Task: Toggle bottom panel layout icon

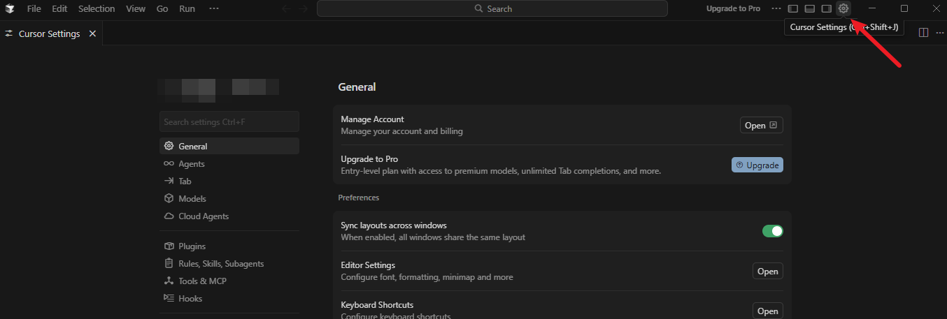Action: click(809, 8)
